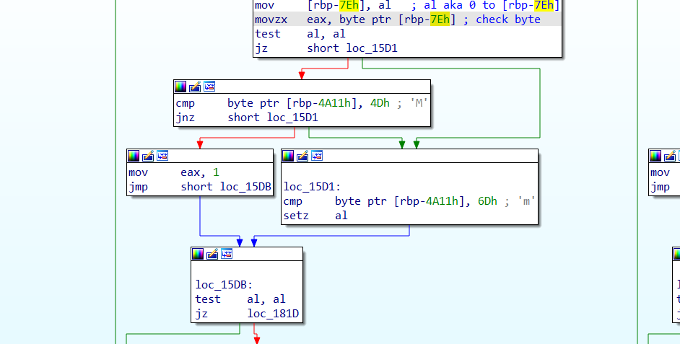The height and width of the screenshot is (344, 680).
Task: Click the edit comment pencil icon on the cmp 4Dh block
Action: coord(195,87)
